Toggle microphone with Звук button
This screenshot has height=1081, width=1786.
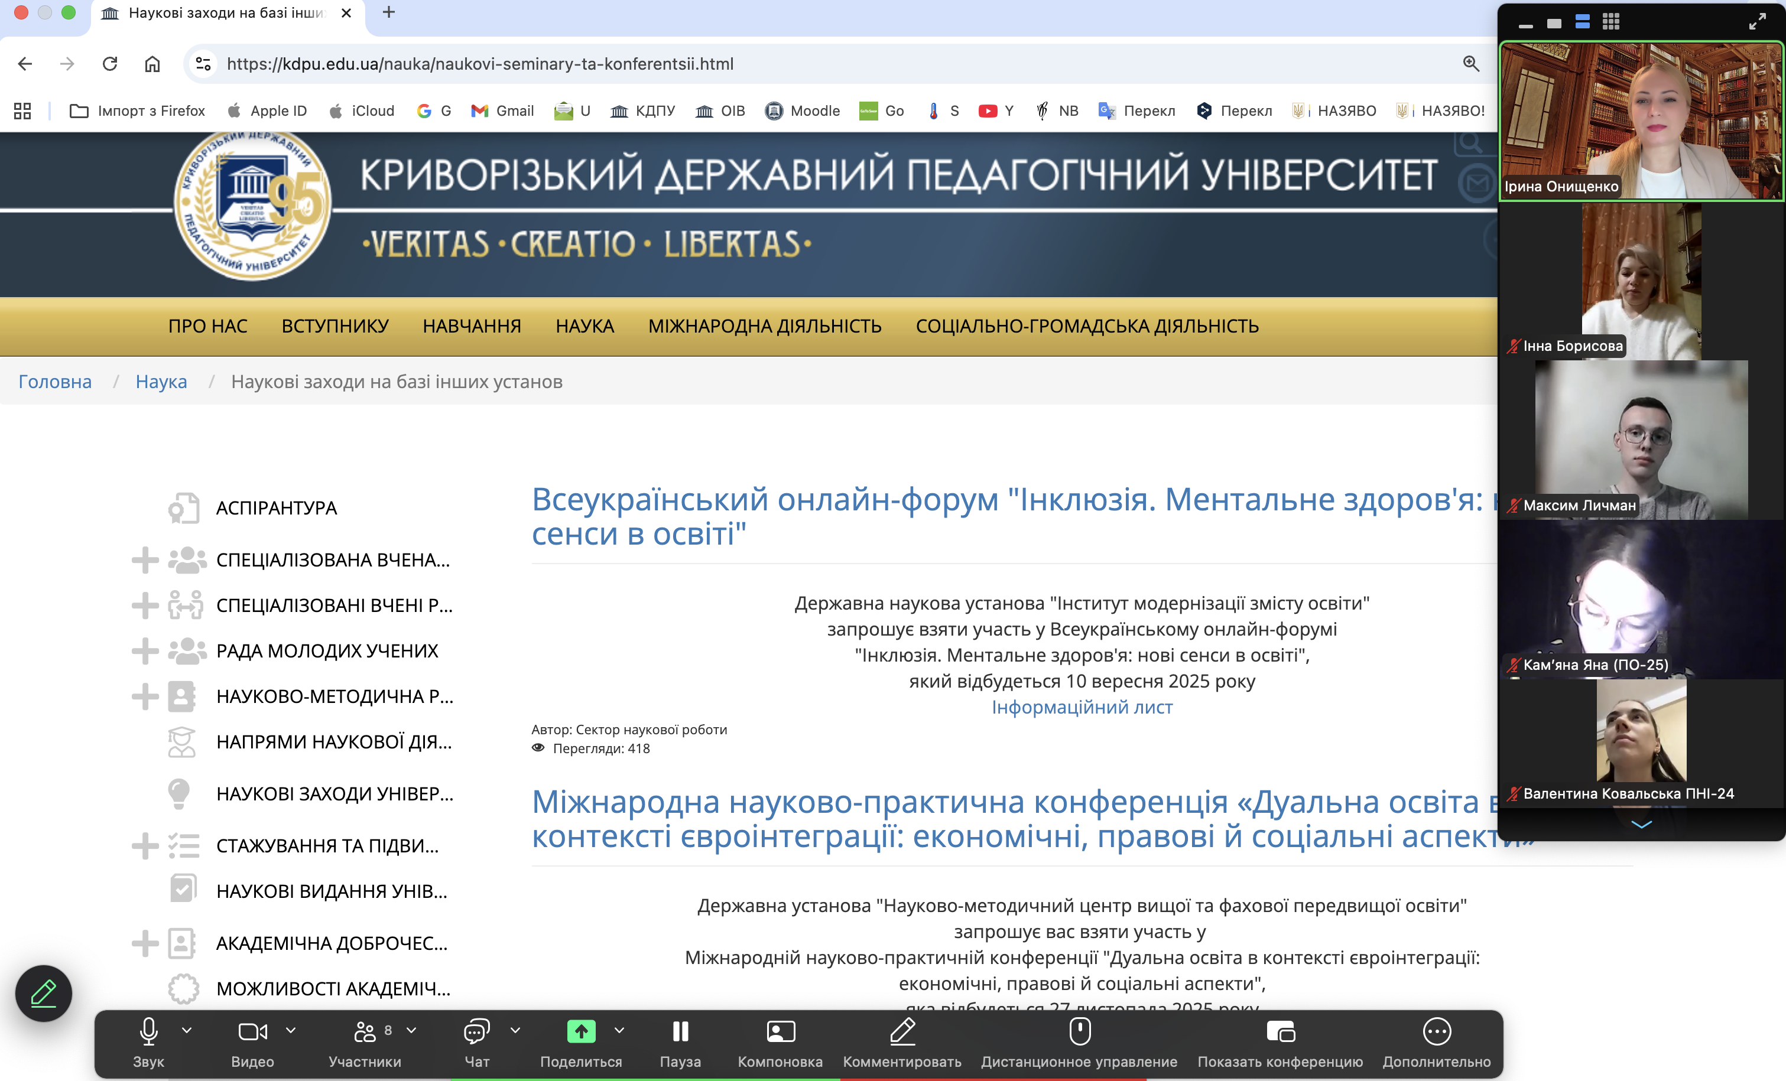click(x=148, y=1031)
